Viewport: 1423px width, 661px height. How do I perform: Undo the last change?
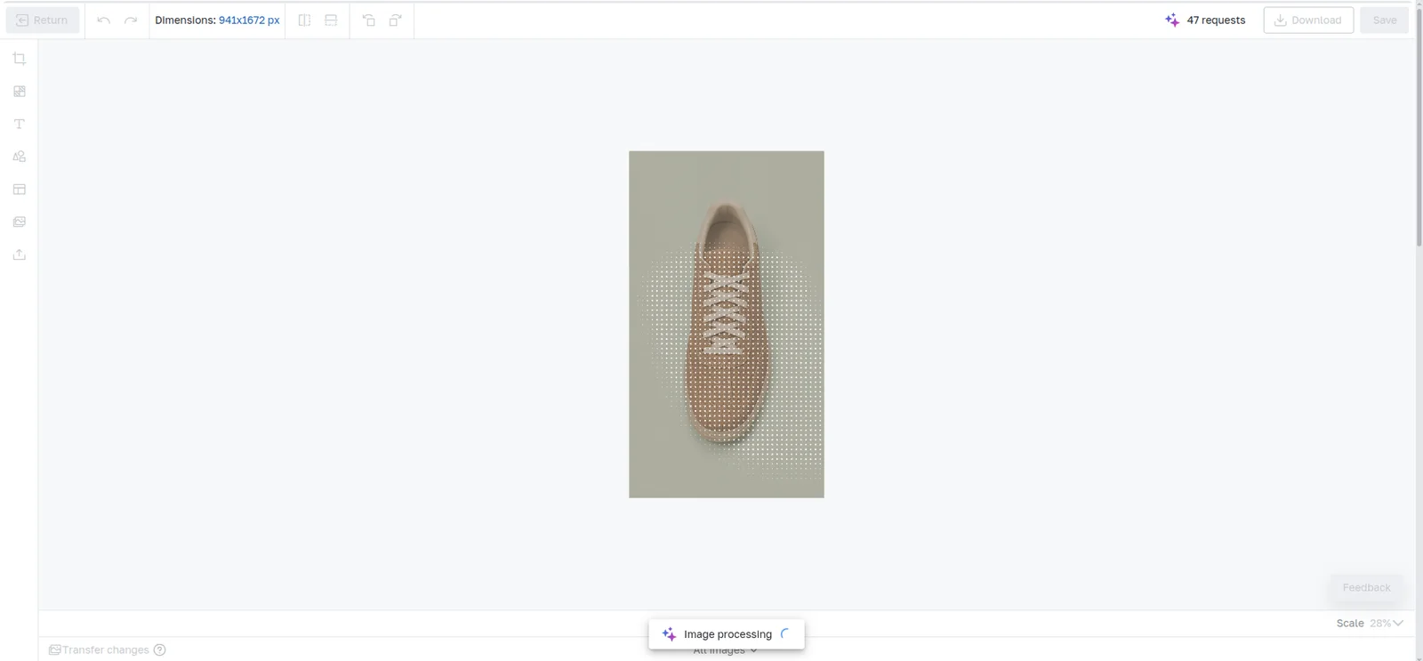104,20
